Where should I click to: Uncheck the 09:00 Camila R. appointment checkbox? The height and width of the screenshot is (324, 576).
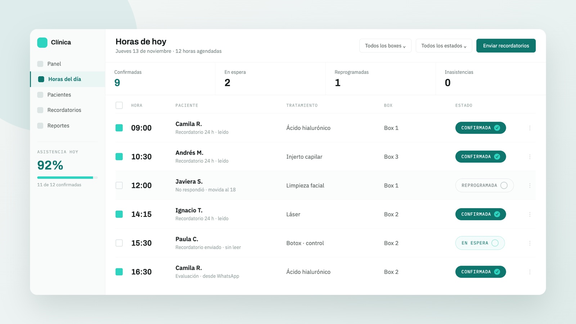point(119,128)
